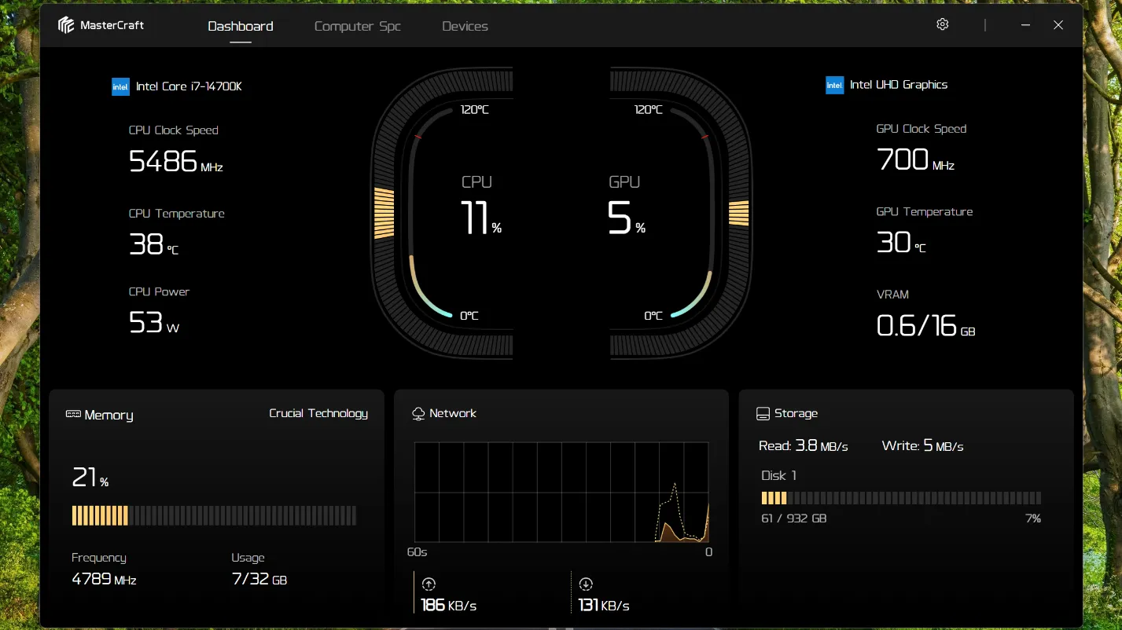The image size is (1122, 630).
Task: Click the memory frequency value 4789 MHz
Action: coord(104,580)
